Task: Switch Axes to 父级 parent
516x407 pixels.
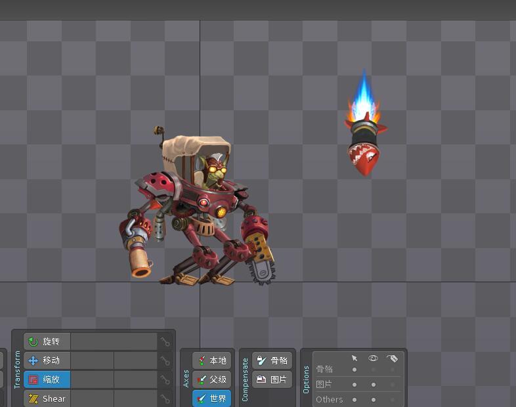Action: (x=211, y=379)
